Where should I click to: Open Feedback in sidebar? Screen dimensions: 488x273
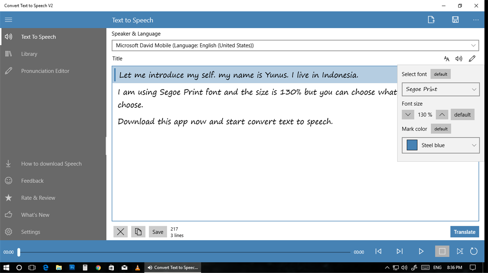click(x=54, y=181)
